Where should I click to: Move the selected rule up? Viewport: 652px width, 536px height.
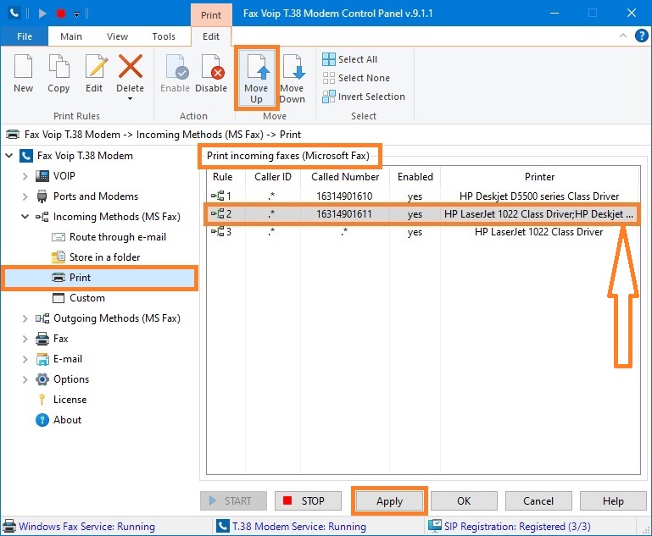click(x=256, y=79)
